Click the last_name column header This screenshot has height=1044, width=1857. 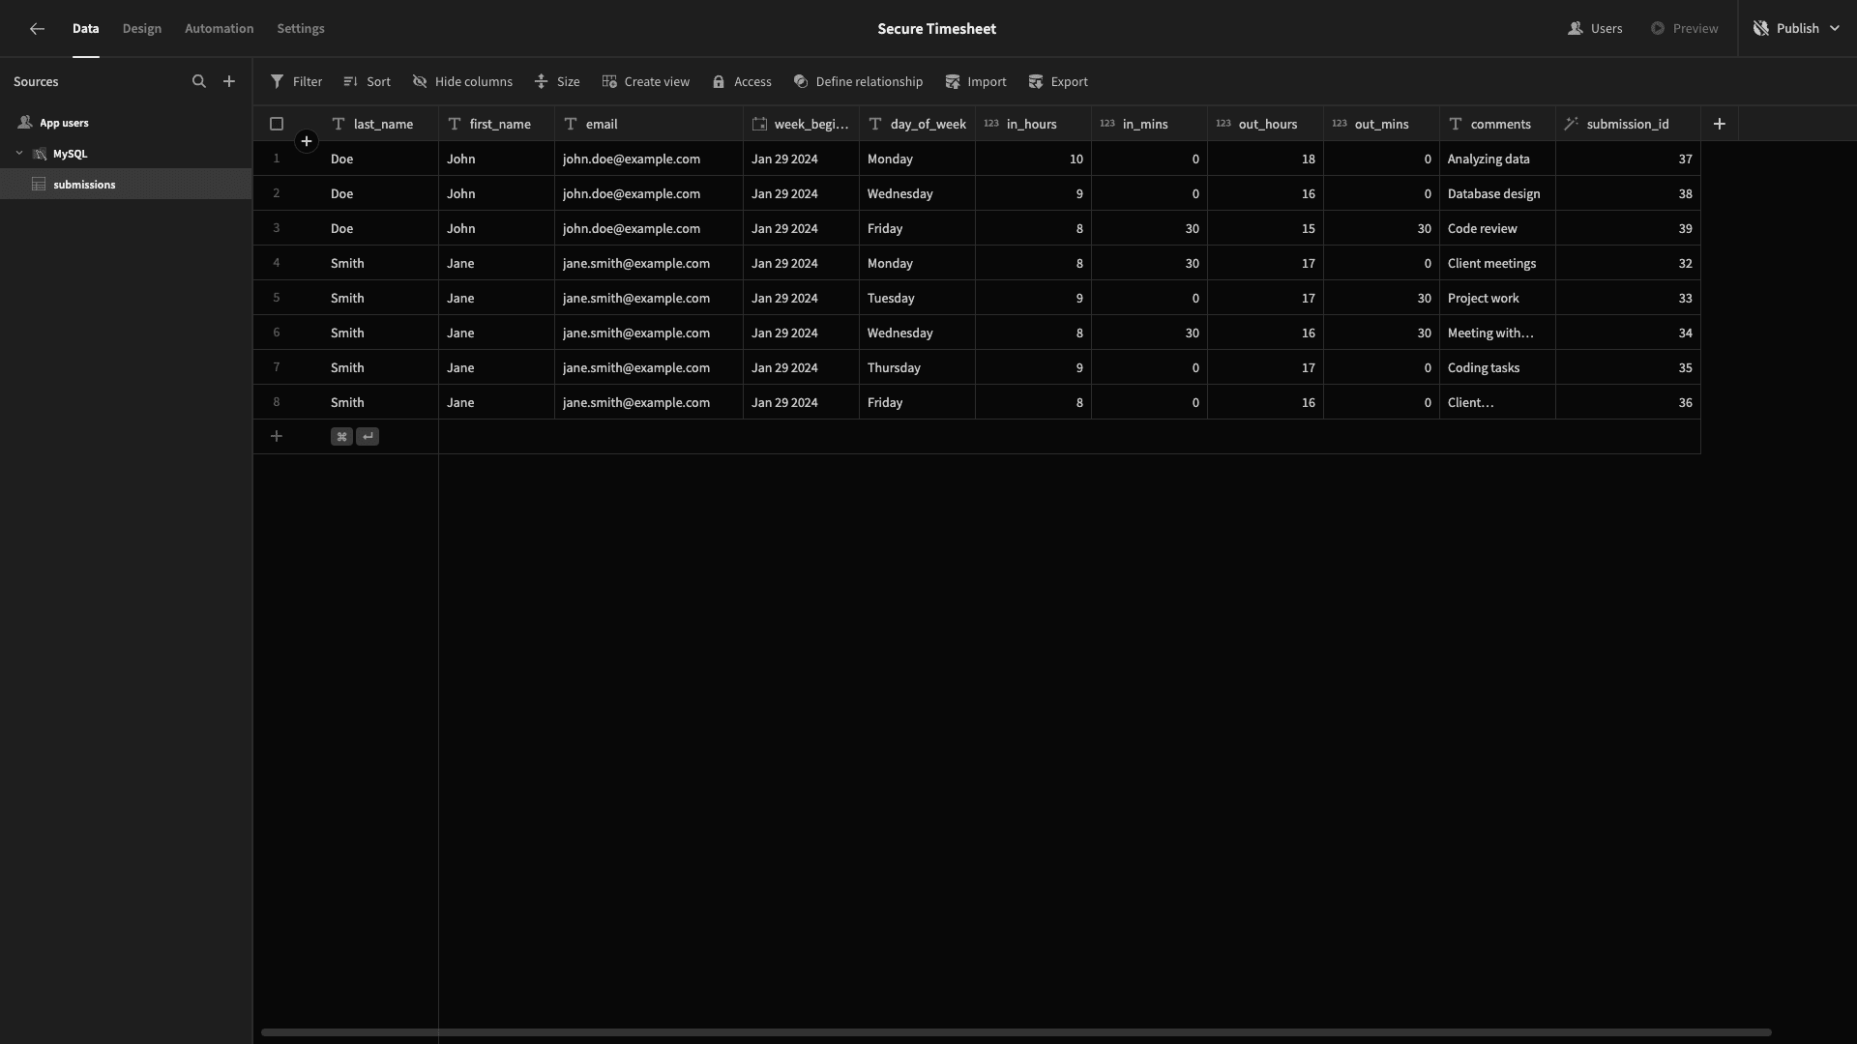click(x=381, y=124)
